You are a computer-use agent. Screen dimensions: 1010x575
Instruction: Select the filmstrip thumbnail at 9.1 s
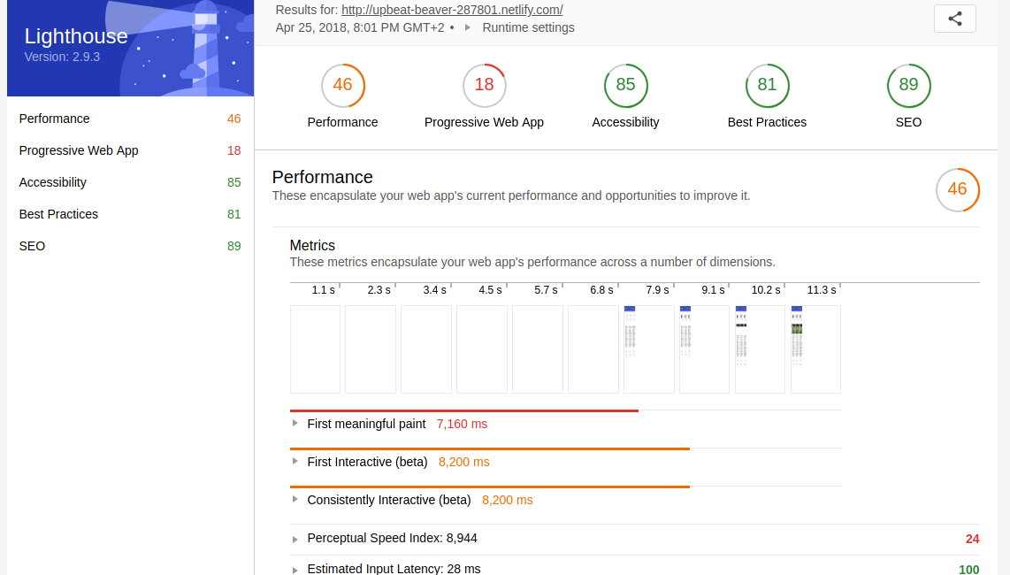coord(705,349)
